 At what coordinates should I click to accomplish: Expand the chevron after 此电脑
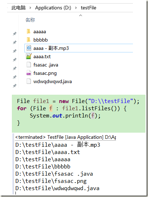(30, 8)
